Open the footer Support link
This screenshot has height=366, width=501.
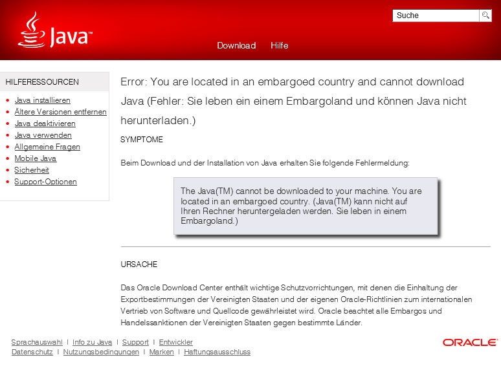(135, 342)
